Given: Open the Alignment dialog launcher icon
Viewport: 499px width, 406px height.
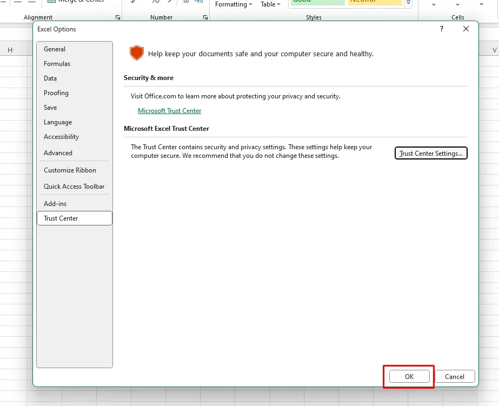Looking at the screenshot, I should (x=118, y=18).
